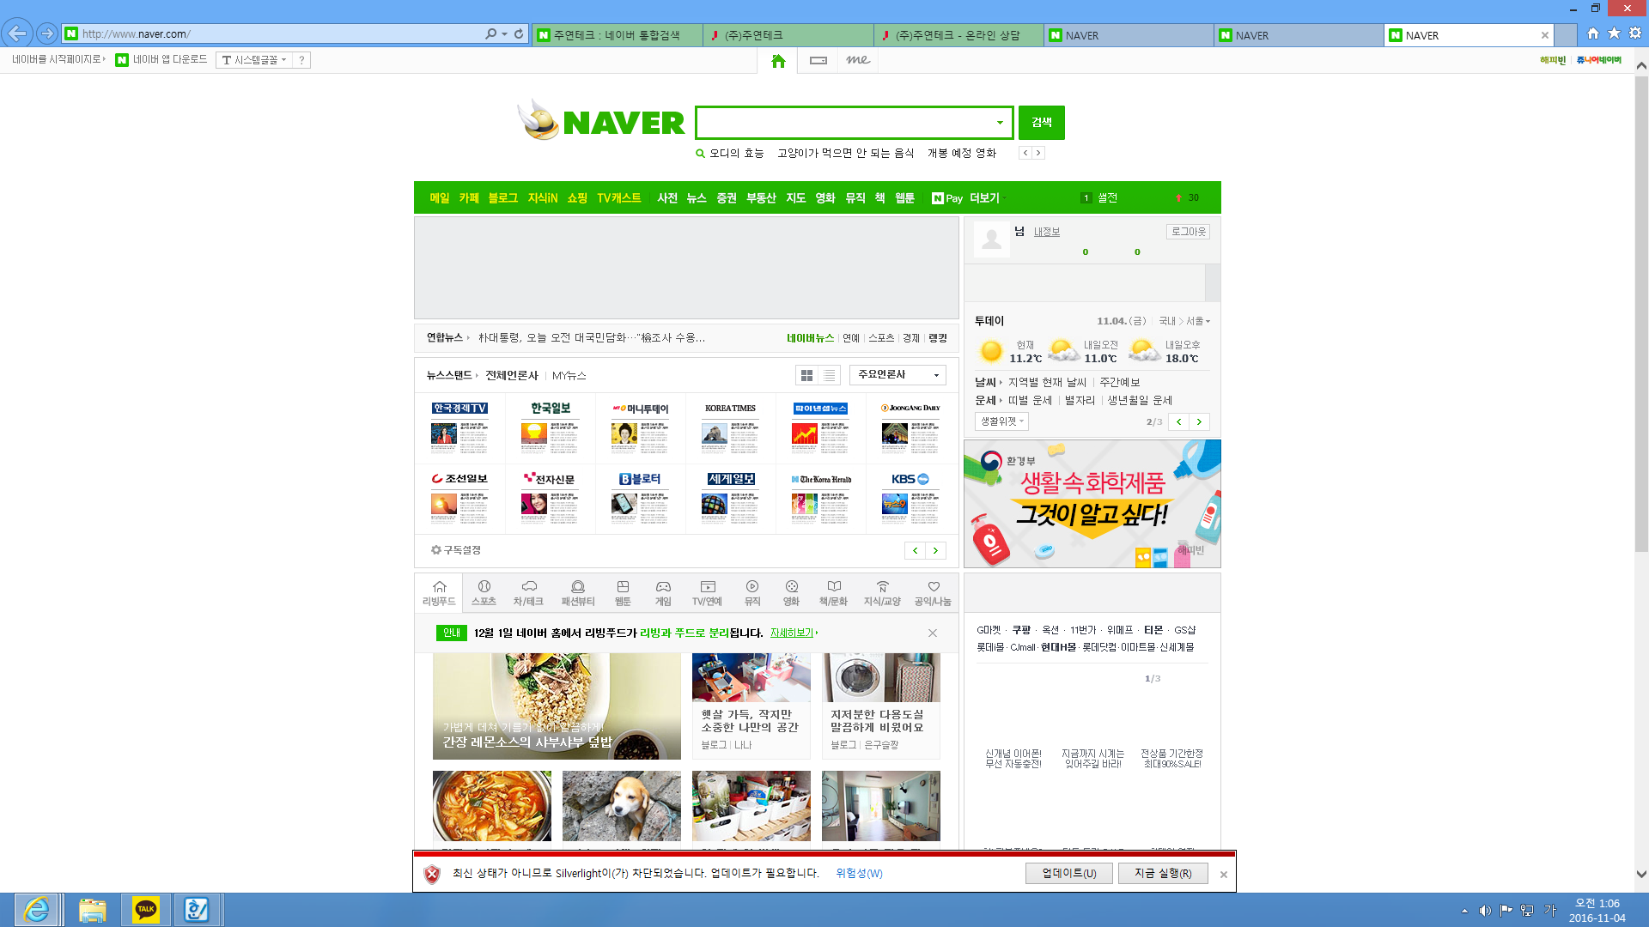
Task: Click the refresh icon in the address bar
Action: (x=519, y=33)
